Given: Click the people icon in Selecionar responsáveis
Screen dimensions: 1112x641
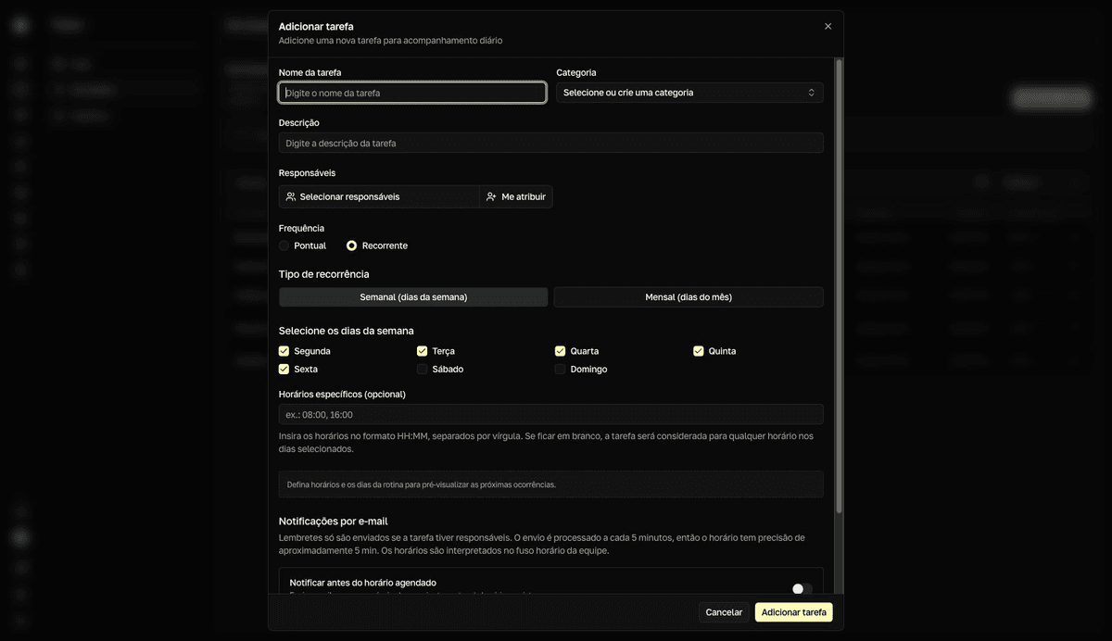Looking at the screenshot, I should [x=291, y=196].
